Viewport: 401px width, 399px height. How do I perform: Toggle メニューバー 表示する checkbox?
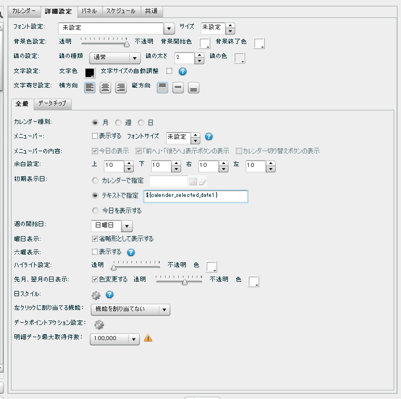point(95,136)
